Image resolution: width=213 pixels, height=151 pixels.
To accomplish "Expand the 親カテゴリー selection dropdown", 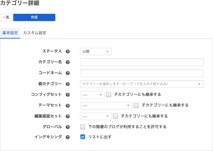I will (x=142, y=84).
